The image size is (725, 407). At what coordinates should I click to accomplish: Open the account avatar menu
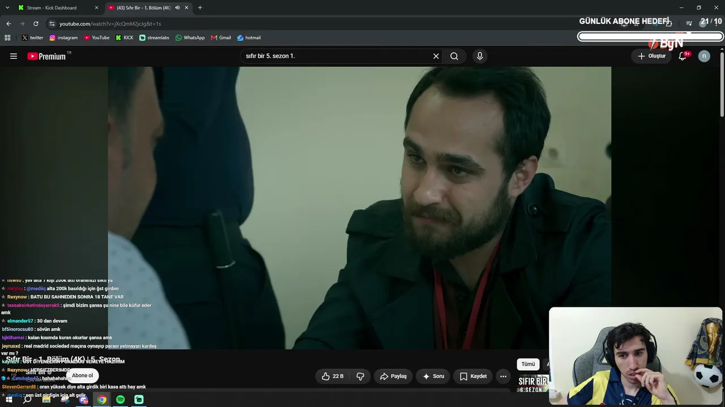coord(704,56)
